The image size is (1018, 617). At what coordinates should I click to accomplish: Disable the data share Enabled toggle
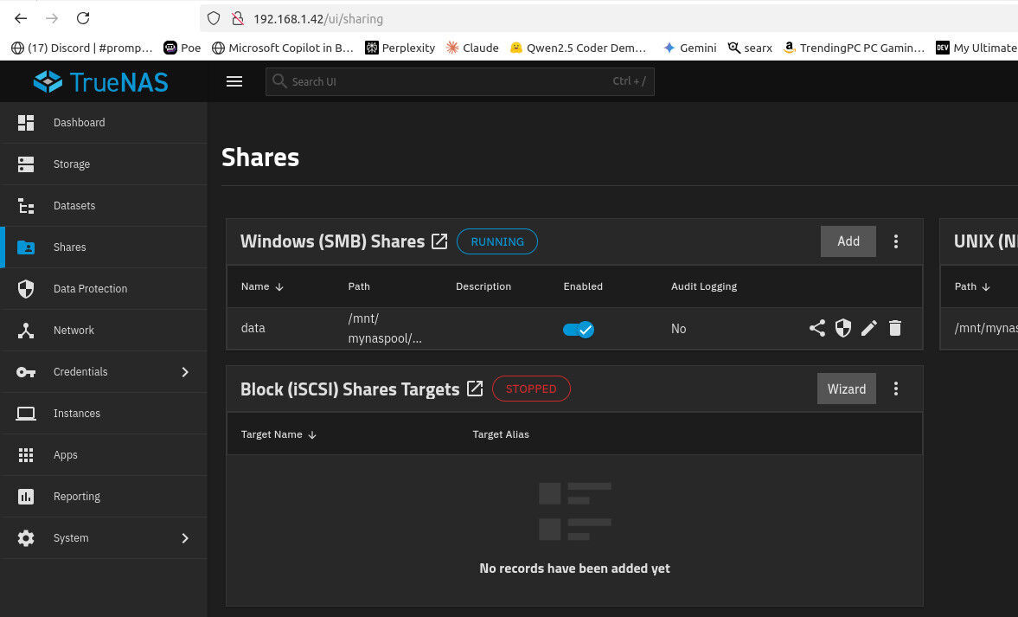point(578,329)
